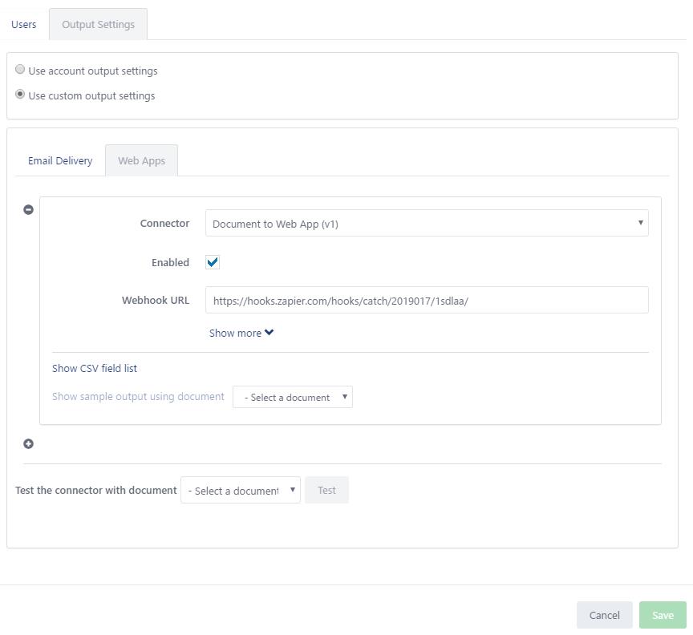The width and height of the screenshot is (693, 635).
Task: Switch to the Users tab
Action: [x=24, y=24]
